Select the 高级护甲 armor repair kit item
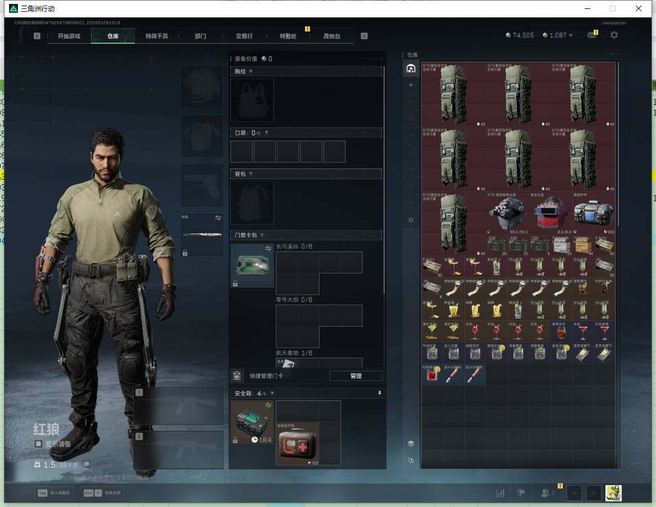Image resolution: width=656 pixels, height=507 pixels. (x=594, y=213)
